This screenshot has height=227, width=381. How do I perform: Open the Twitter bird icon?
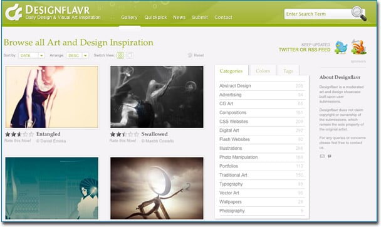[x=341, y=47]
